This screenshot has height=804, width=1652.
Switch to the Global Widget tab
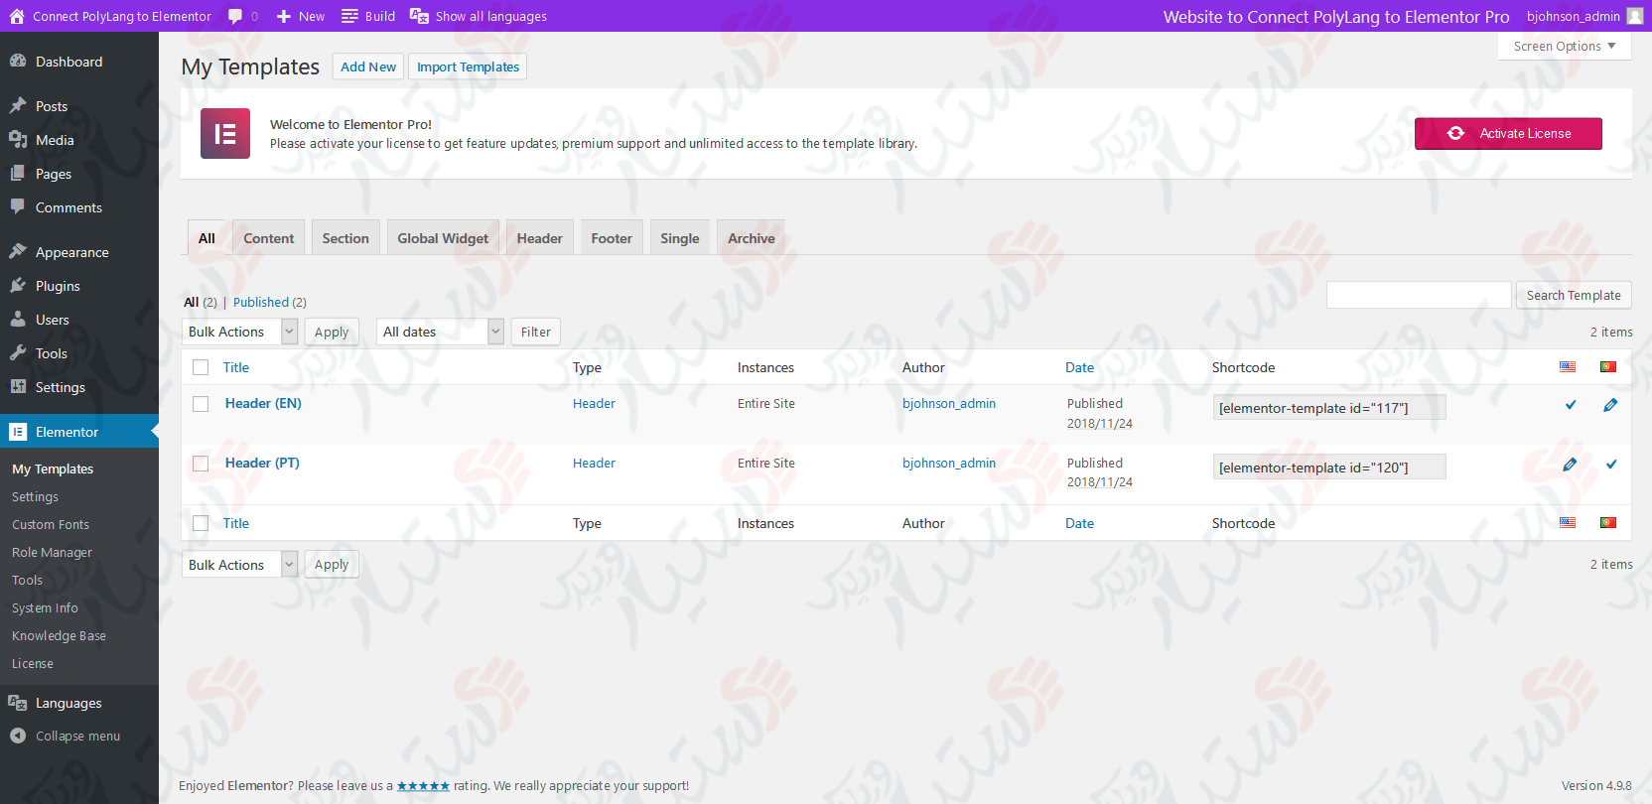tap(443, 238)
